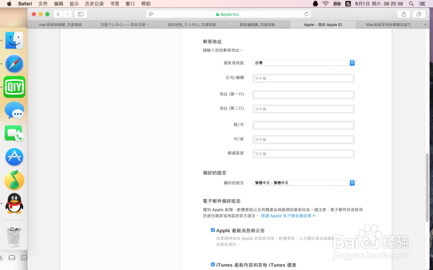Open the 文件 menu
Screen dimensions: 433x270
pyautogui.click(x=43, y=3)
